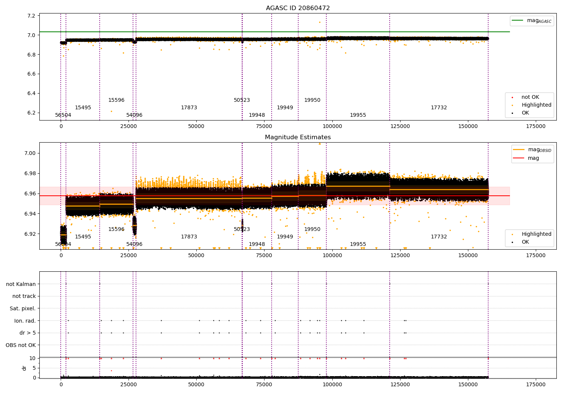Click the 125000 x-tick under bottom plot

(x=400, y=384)
